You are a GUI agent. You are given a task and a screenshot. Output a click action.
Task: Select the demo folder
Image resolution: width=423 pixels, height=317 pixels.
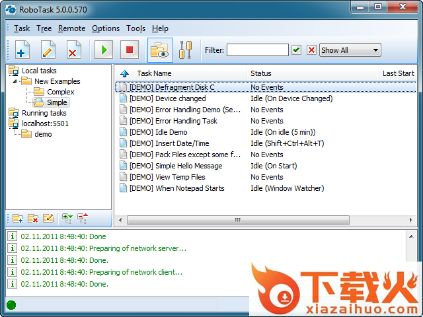click(x=43, y=134)
